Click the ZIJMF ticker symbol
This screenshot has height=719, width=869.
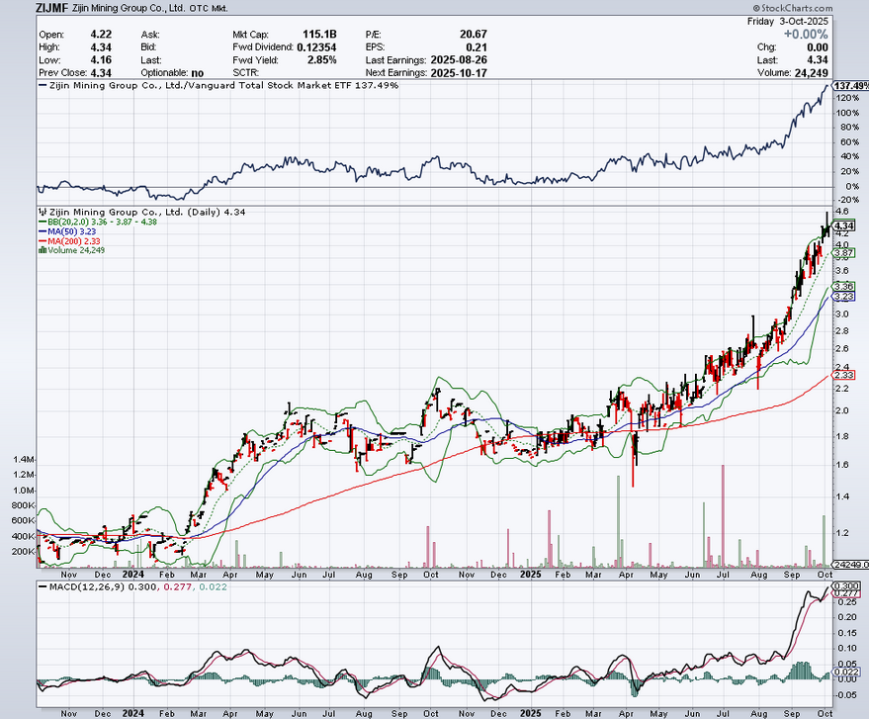pos(19,7)
